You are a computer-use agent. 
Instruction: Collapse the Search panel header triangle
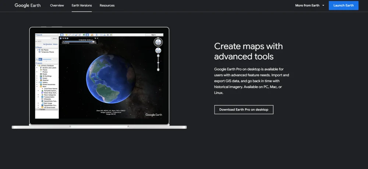[36, 35]
